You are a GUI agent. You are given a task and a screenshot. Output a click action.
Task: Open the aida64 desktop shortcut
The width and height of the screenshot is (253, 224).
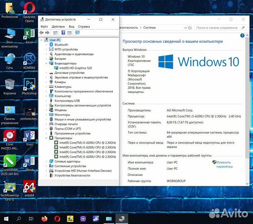(29, 189)
